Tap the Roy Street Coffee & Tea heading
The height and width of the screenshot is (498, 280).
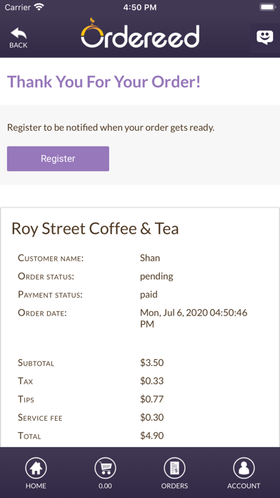pyautogui.click(x=95, y=229)
